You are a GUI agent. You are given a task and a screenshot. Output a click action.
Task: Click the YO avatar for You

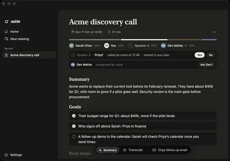point(106,46)
